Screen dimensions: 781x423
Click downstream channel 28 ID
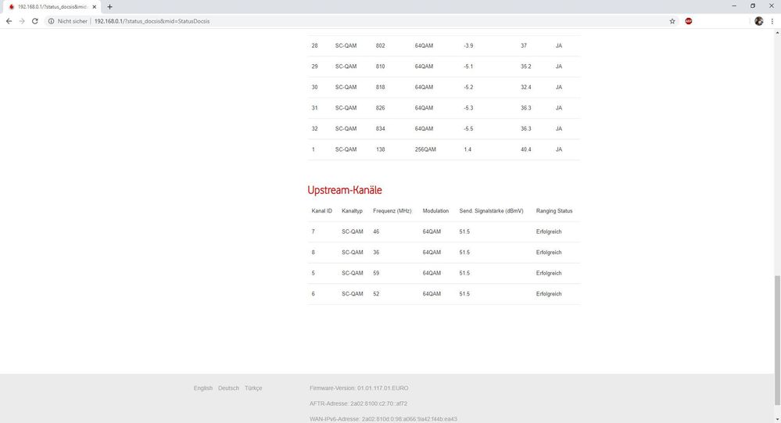click(x=315, y=45)
